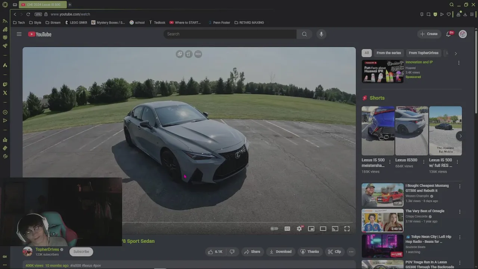Image resolution: width=478 pixels, height=269 pixels.
Task: Open the ad blocker shield icon
Action: click(x=435, y=14)
